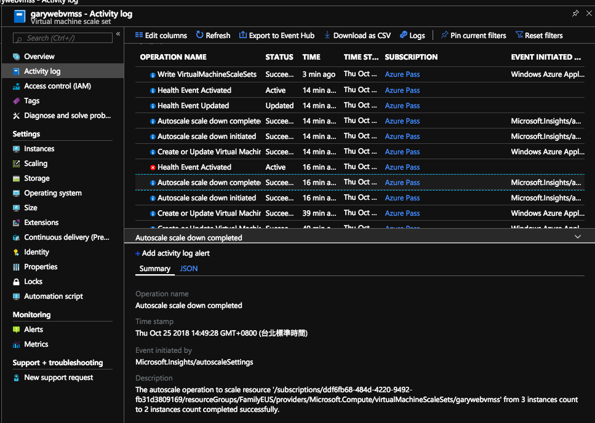The width and height of the screenshot is (595, 423).
Task: Collapse the sidebar with the double chevron
Action: pos(118,34)
